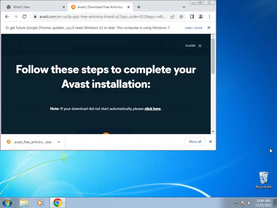Click the Avast icon on the download item
Screen dimensions: 277x208
click(9, 142)
